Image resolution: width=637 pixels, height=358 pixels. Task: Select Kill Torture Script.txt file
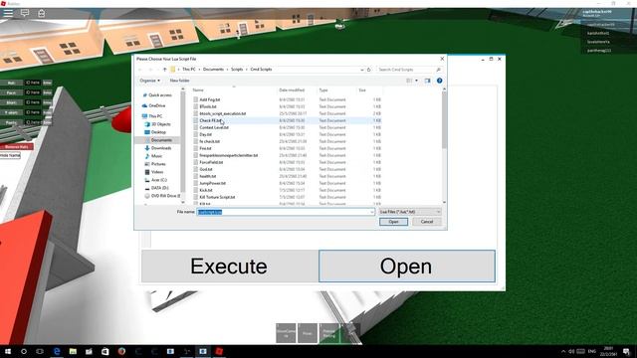click(x=217, y=197)
